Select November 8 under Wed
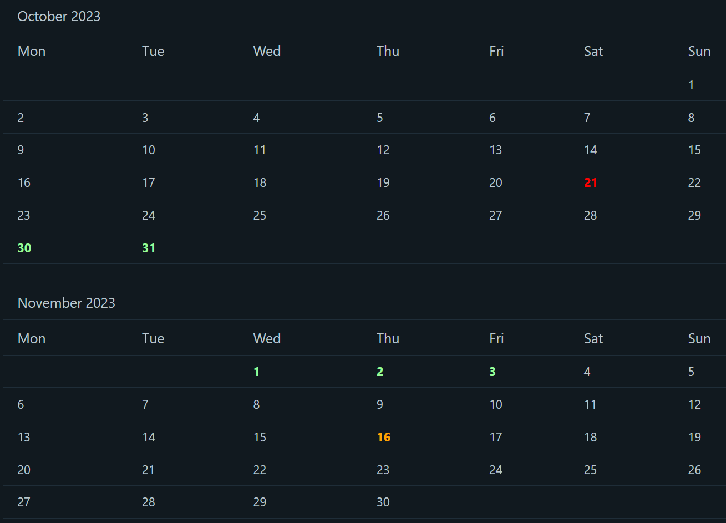This screenshot has height=523, width=726. click(x=256, y=404)
